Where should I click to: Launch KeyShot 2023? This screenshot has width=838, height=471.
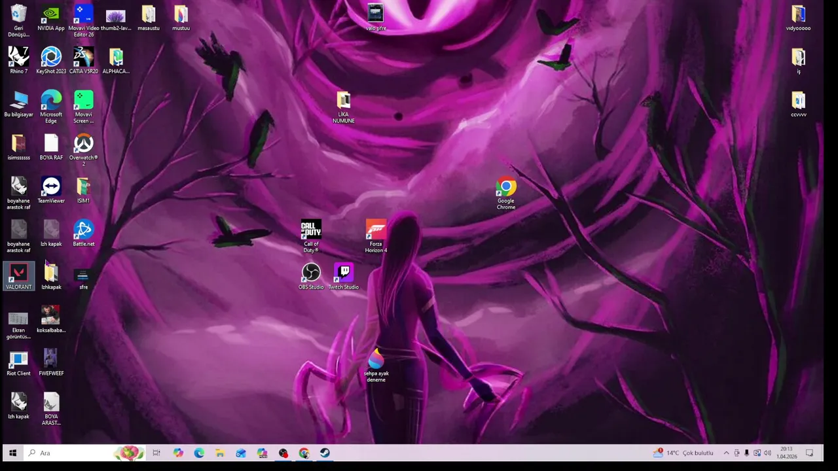[51, 61]
